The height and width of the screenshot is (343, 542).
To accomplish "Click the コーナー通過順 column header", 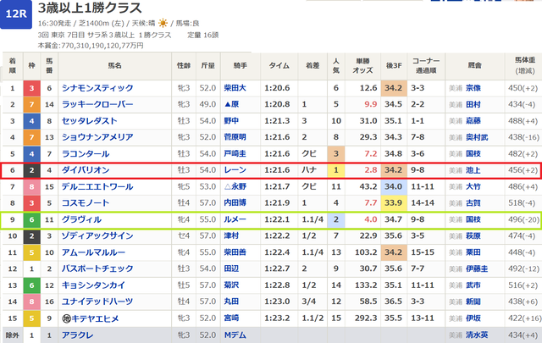I will coord(426,66).
